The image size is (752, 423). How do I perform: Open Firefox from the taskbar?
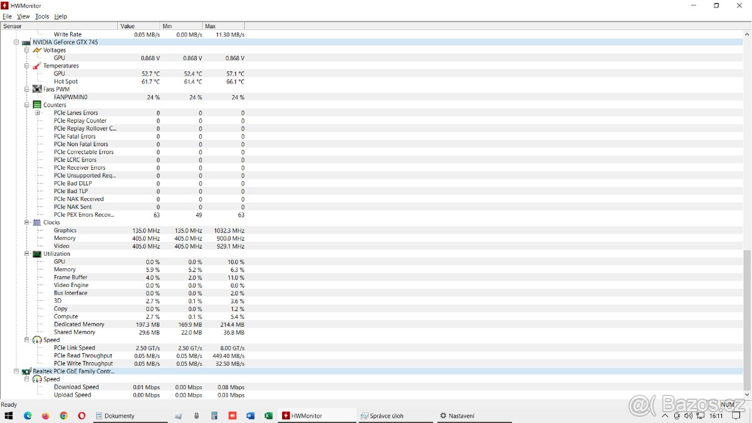[46, 415]
